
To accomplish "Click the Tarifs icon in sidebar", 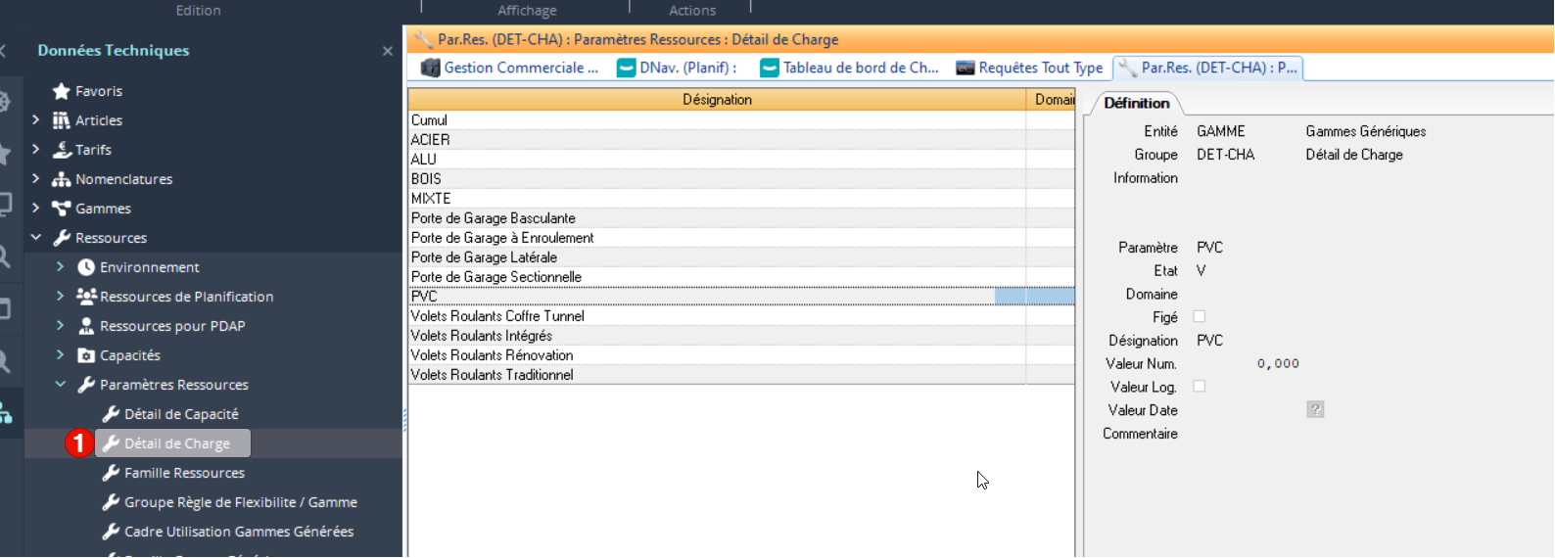I will [x=62, y=150].
